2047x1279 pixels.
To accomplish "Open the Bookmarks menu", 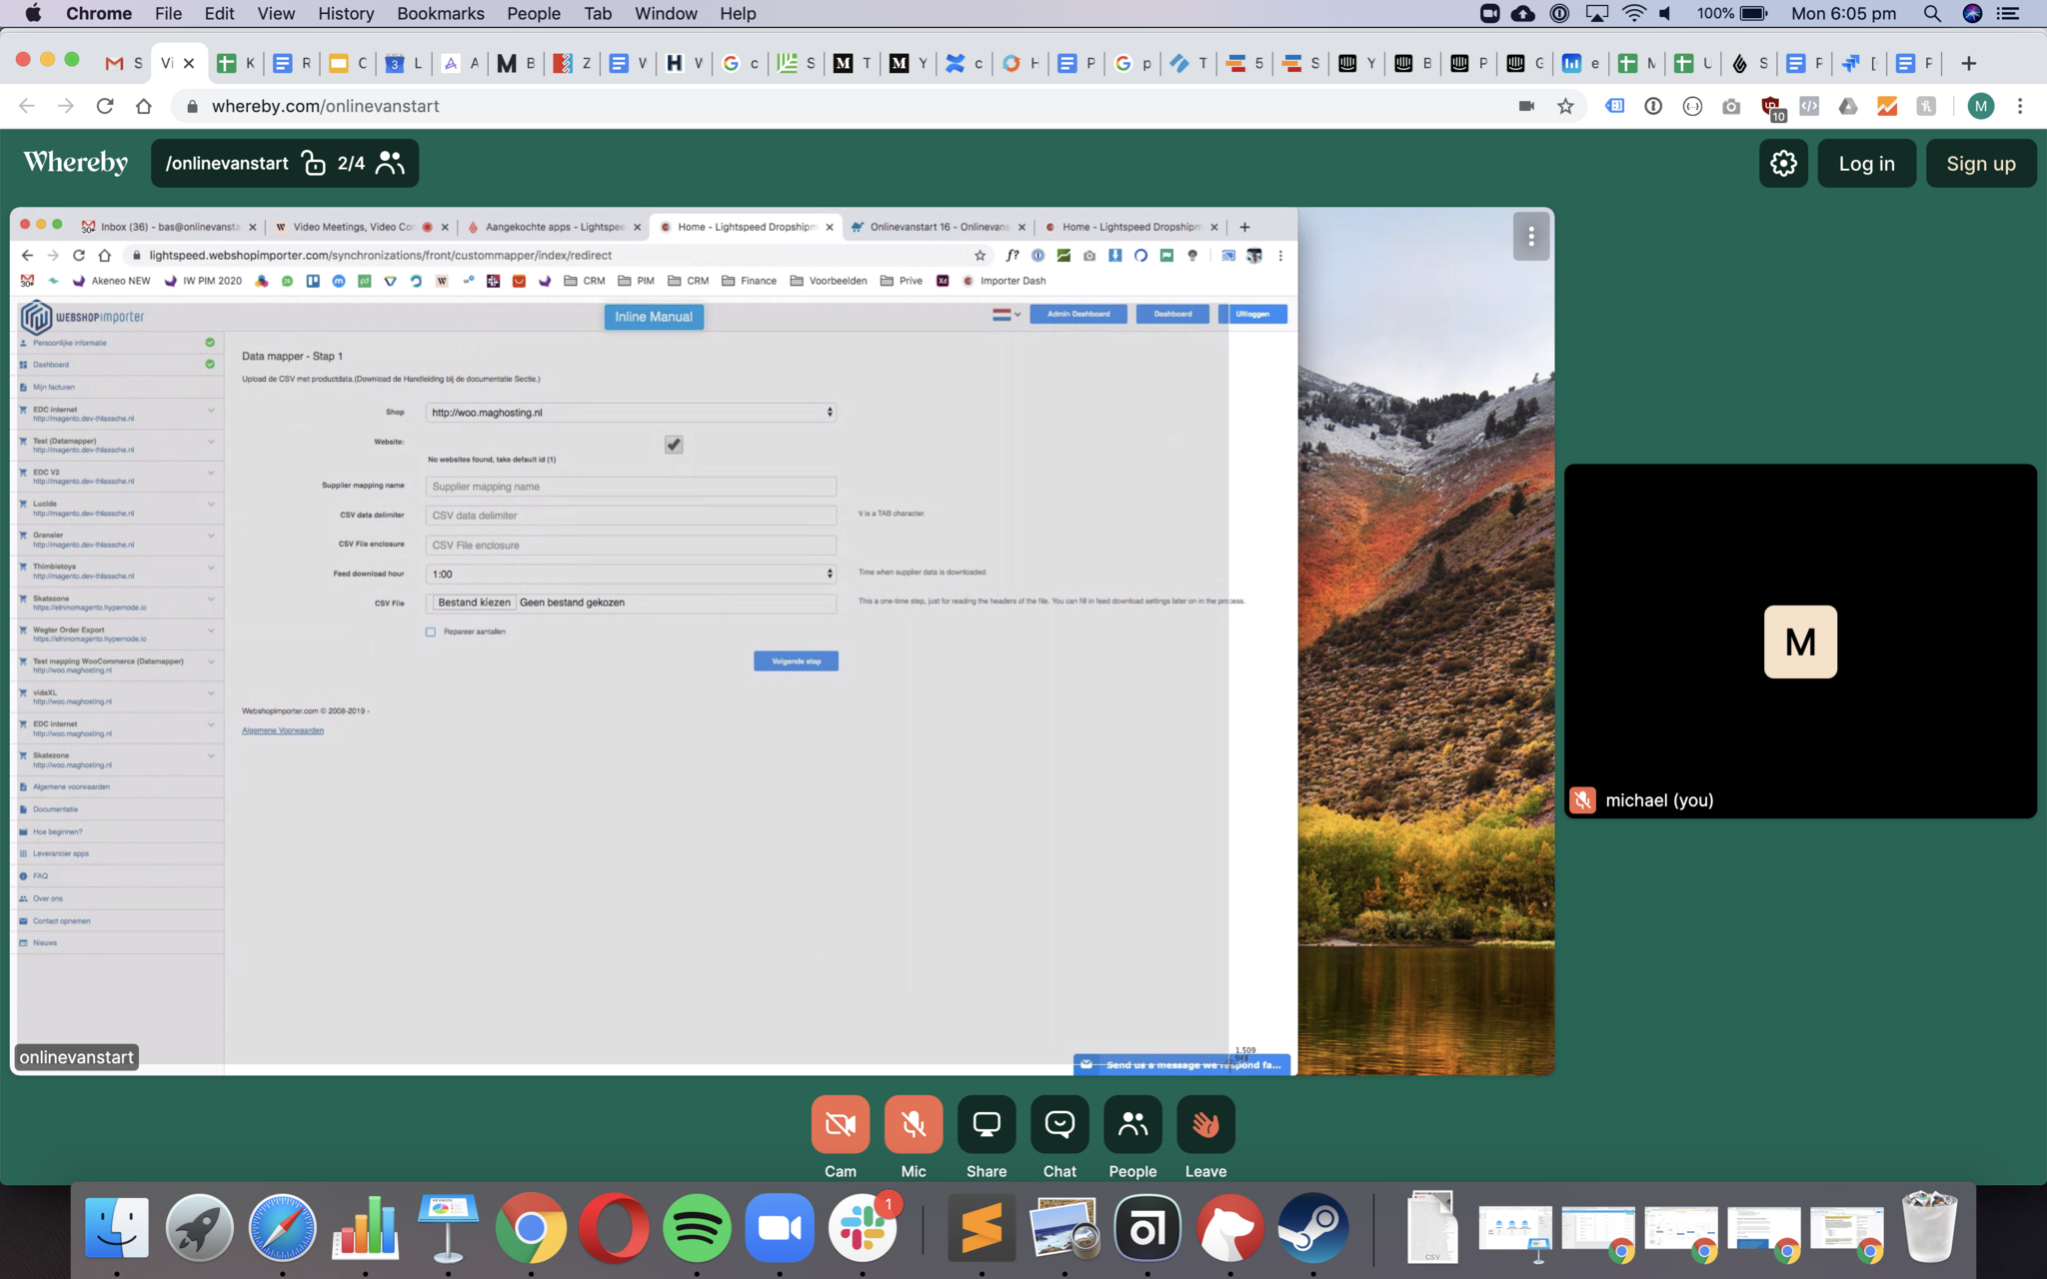I will pos(440,13).
